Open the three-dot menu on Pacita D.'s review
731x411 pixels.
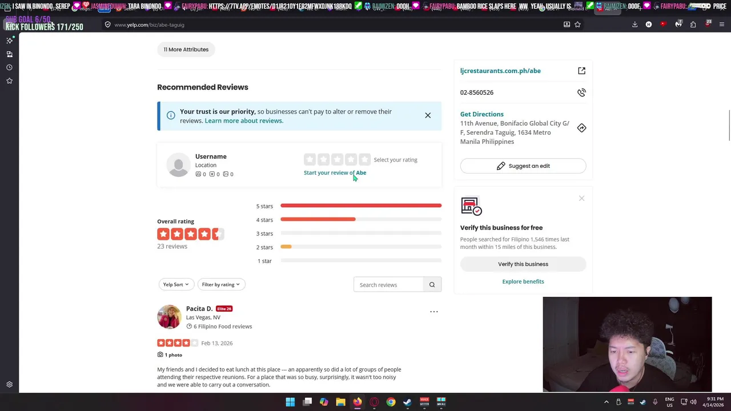[x=434, y=312]
